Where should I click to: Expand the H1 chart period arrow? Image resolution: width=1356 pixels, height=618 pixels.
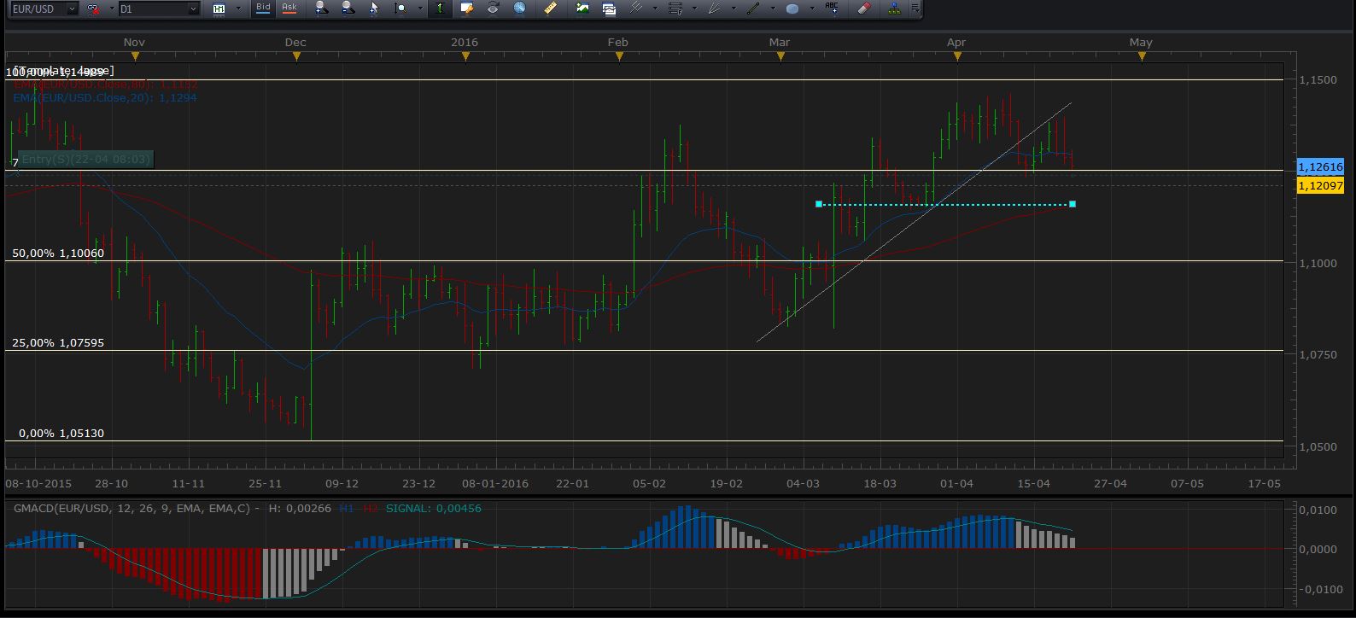click(x=238, y=9)
